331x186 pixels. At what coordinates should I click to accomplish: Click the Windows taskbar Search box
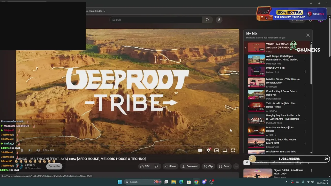pos(143,182)
